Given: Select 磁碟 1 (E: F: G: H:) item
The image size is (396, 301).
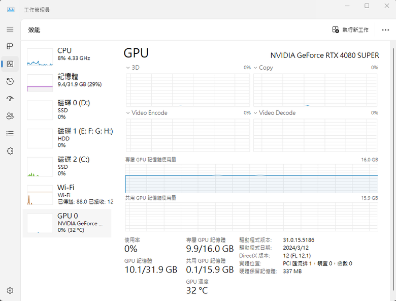Looking at the screenshot, I should pos(67,138).
